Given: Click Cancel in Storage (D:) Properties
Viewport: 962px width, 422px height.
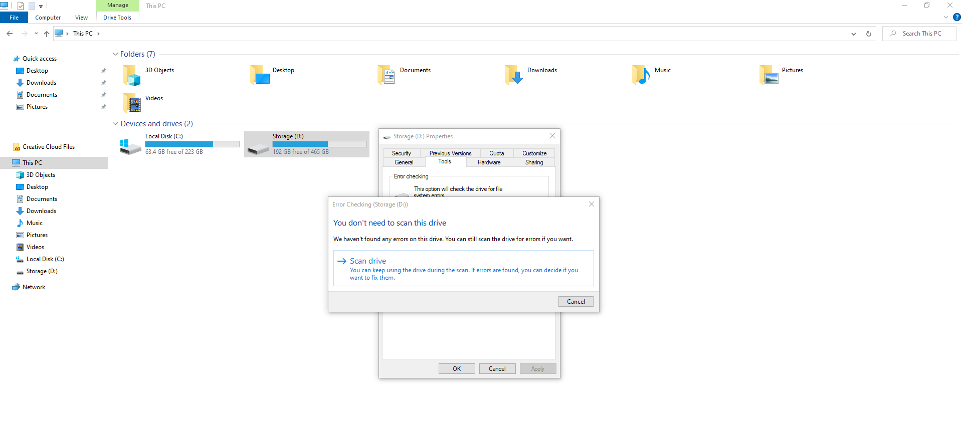Looking at the screenshot, I should pyautogui.click(x=497, y=369).
